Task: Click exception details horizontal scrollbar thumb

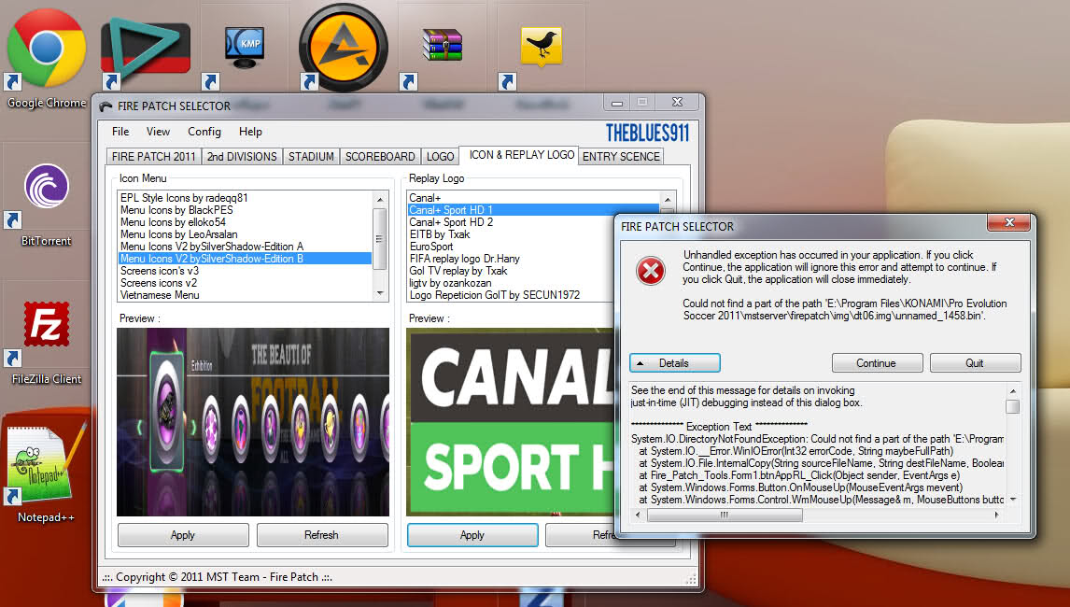Action: [x=725, y=515]
